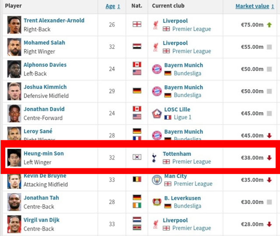Click the South Korea flag for Heung-min Son
The height and width of the screenshot is (236, 280).
(137, 157)
